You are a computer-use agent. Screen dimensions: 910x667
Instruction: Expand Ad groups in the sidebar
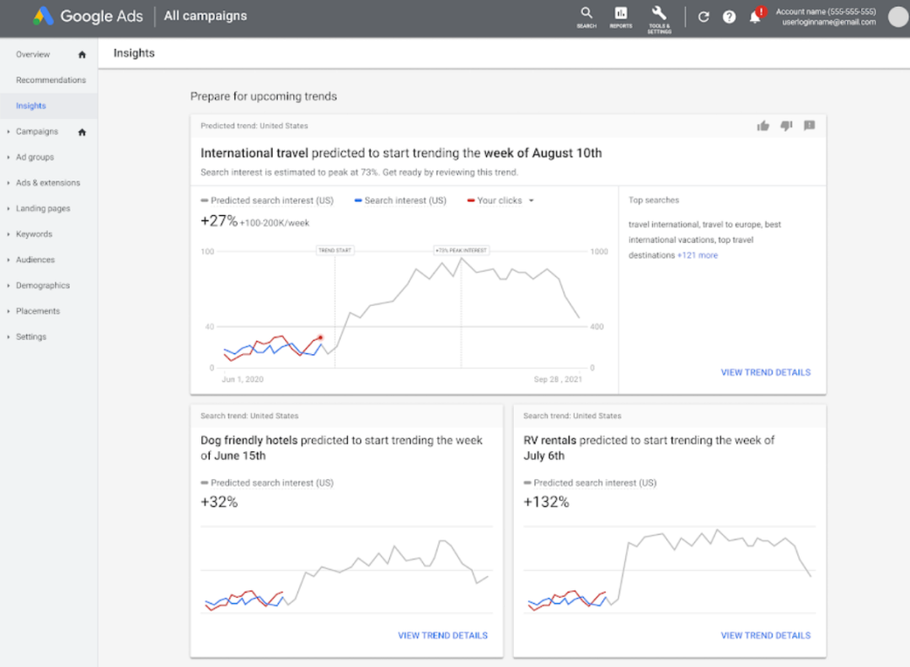coord(8,158)
